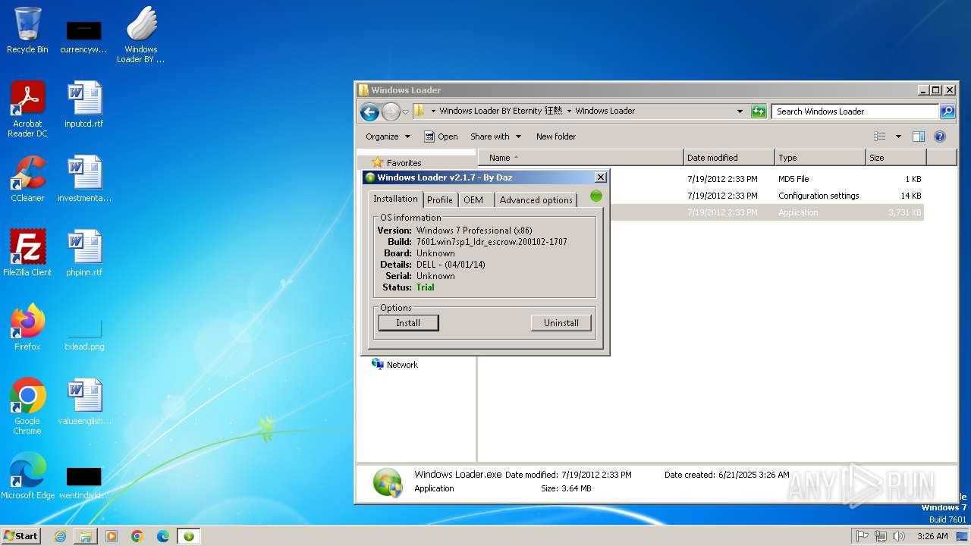Open recent pages dropdown beside Forward
The width and height of the screenshot is (971, 546).
pyautogui.click(x=405, y=112)
